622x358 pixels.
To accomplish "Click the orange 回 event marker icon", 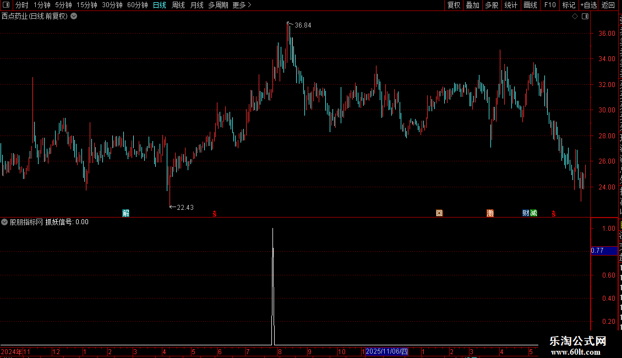I will click(439, 213).
